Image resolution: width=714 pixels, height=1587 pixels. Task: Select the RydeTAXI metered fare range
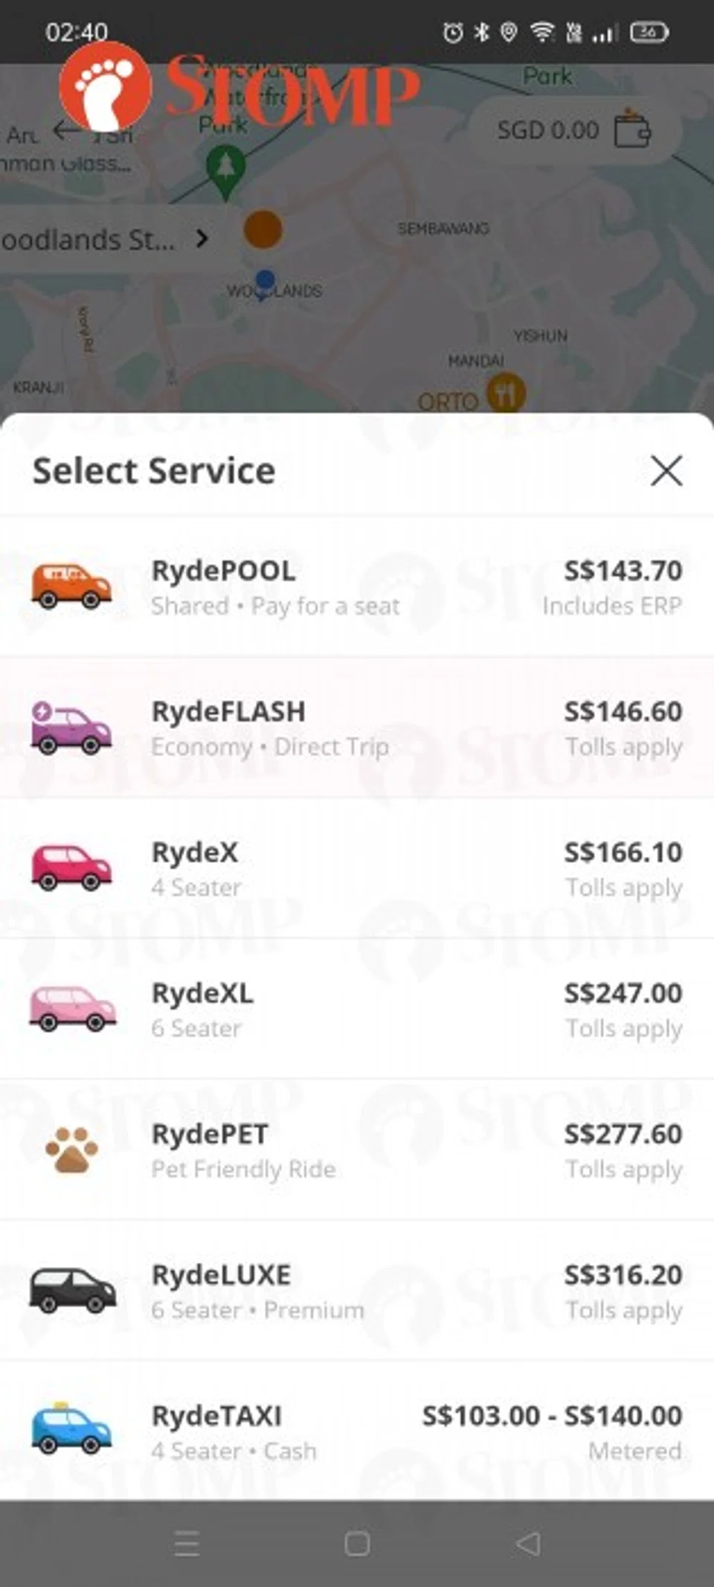(x=552, y=1416)
